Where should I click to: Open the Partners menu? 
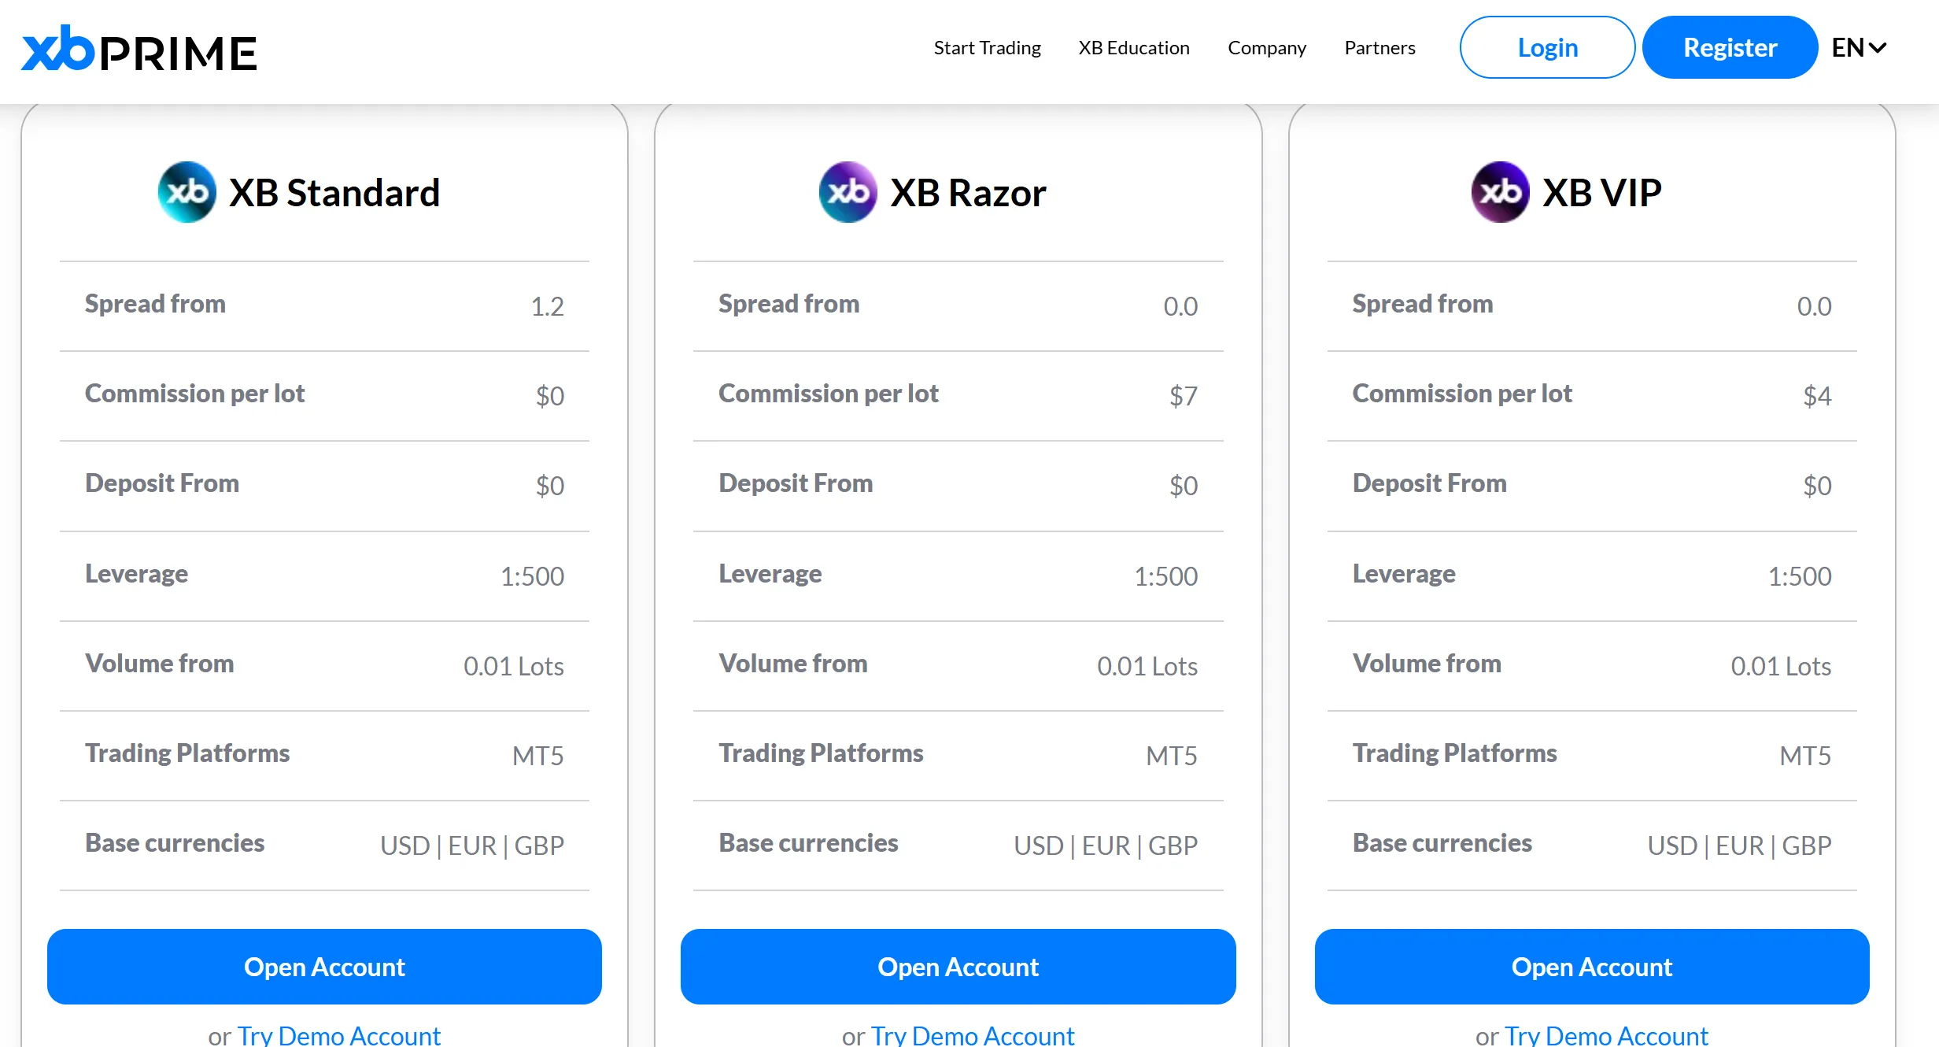1379,48
